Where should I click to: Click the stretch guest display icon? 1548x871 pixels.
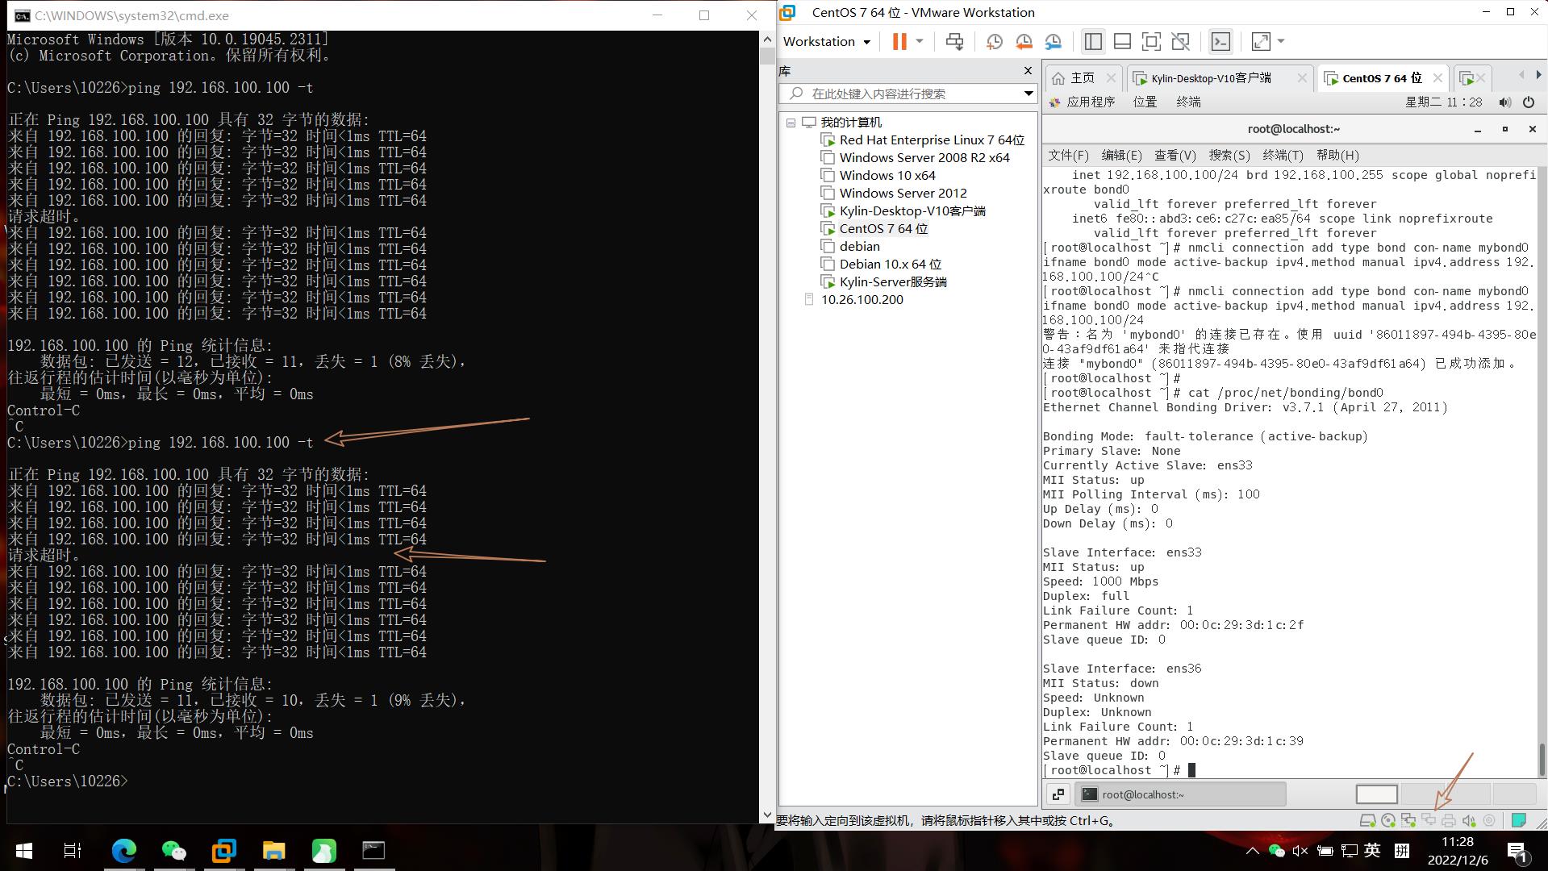click(x=1260, y=42)
